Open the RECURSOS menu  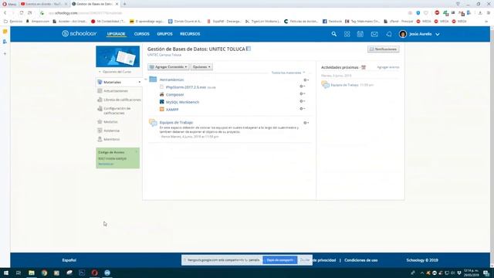190,34
